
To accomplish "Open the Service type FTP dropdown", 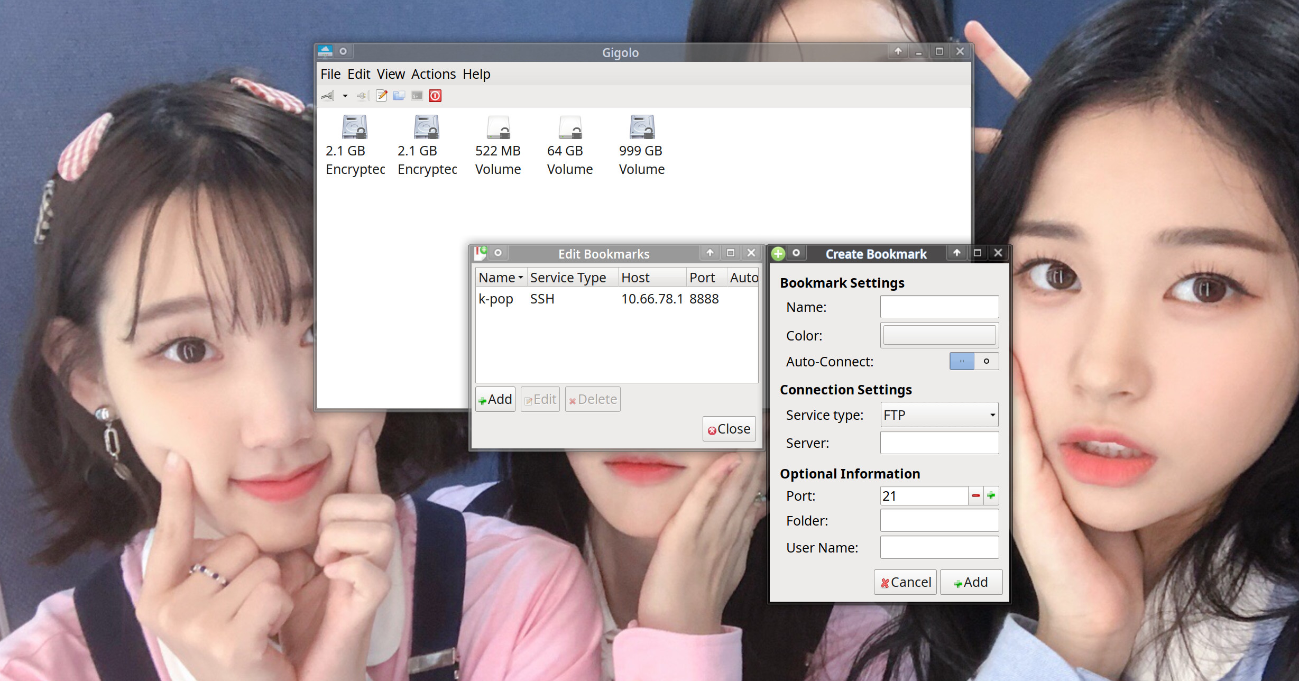I will 939,415.
